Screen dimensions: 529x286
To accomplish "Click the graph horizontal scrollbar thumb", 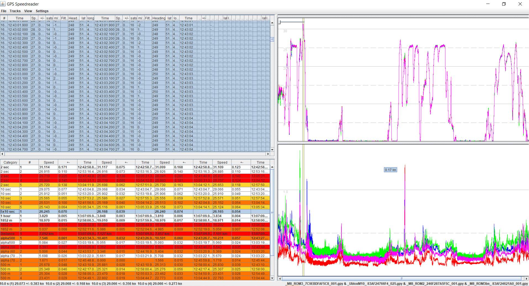I will [x=402, y=279].
